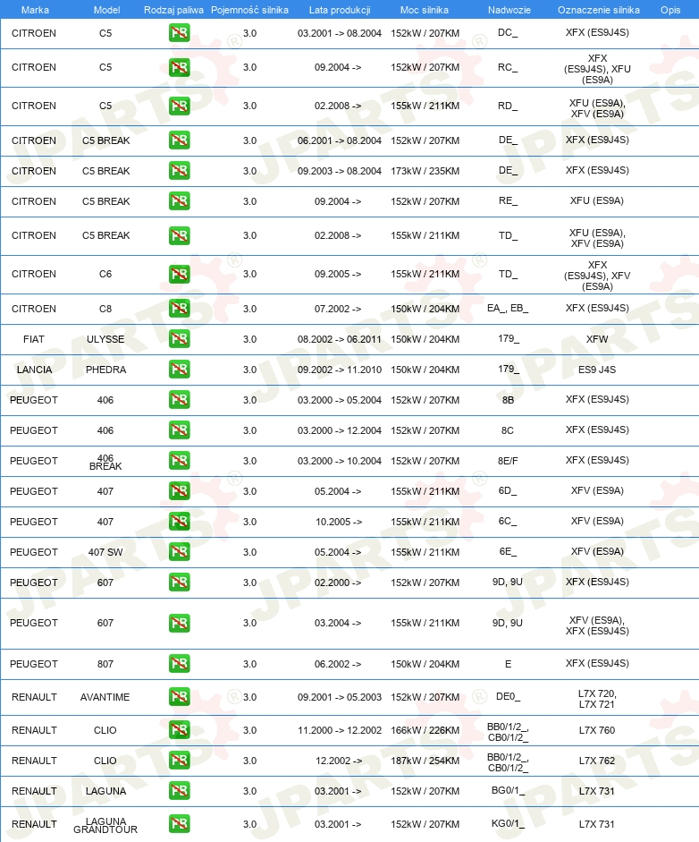Select the FIAT brand cell
Viewport: 699px width, 842px height.
click(34, 339)
